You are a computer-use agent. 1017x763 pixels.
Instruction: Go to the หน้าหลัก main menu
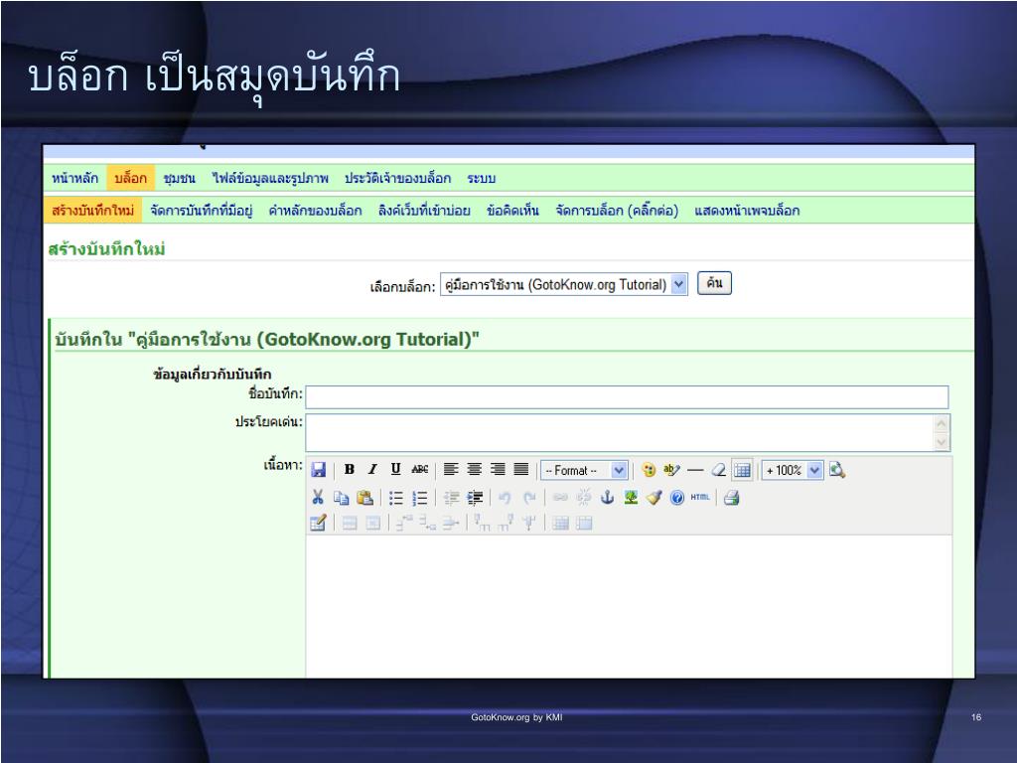75,178
